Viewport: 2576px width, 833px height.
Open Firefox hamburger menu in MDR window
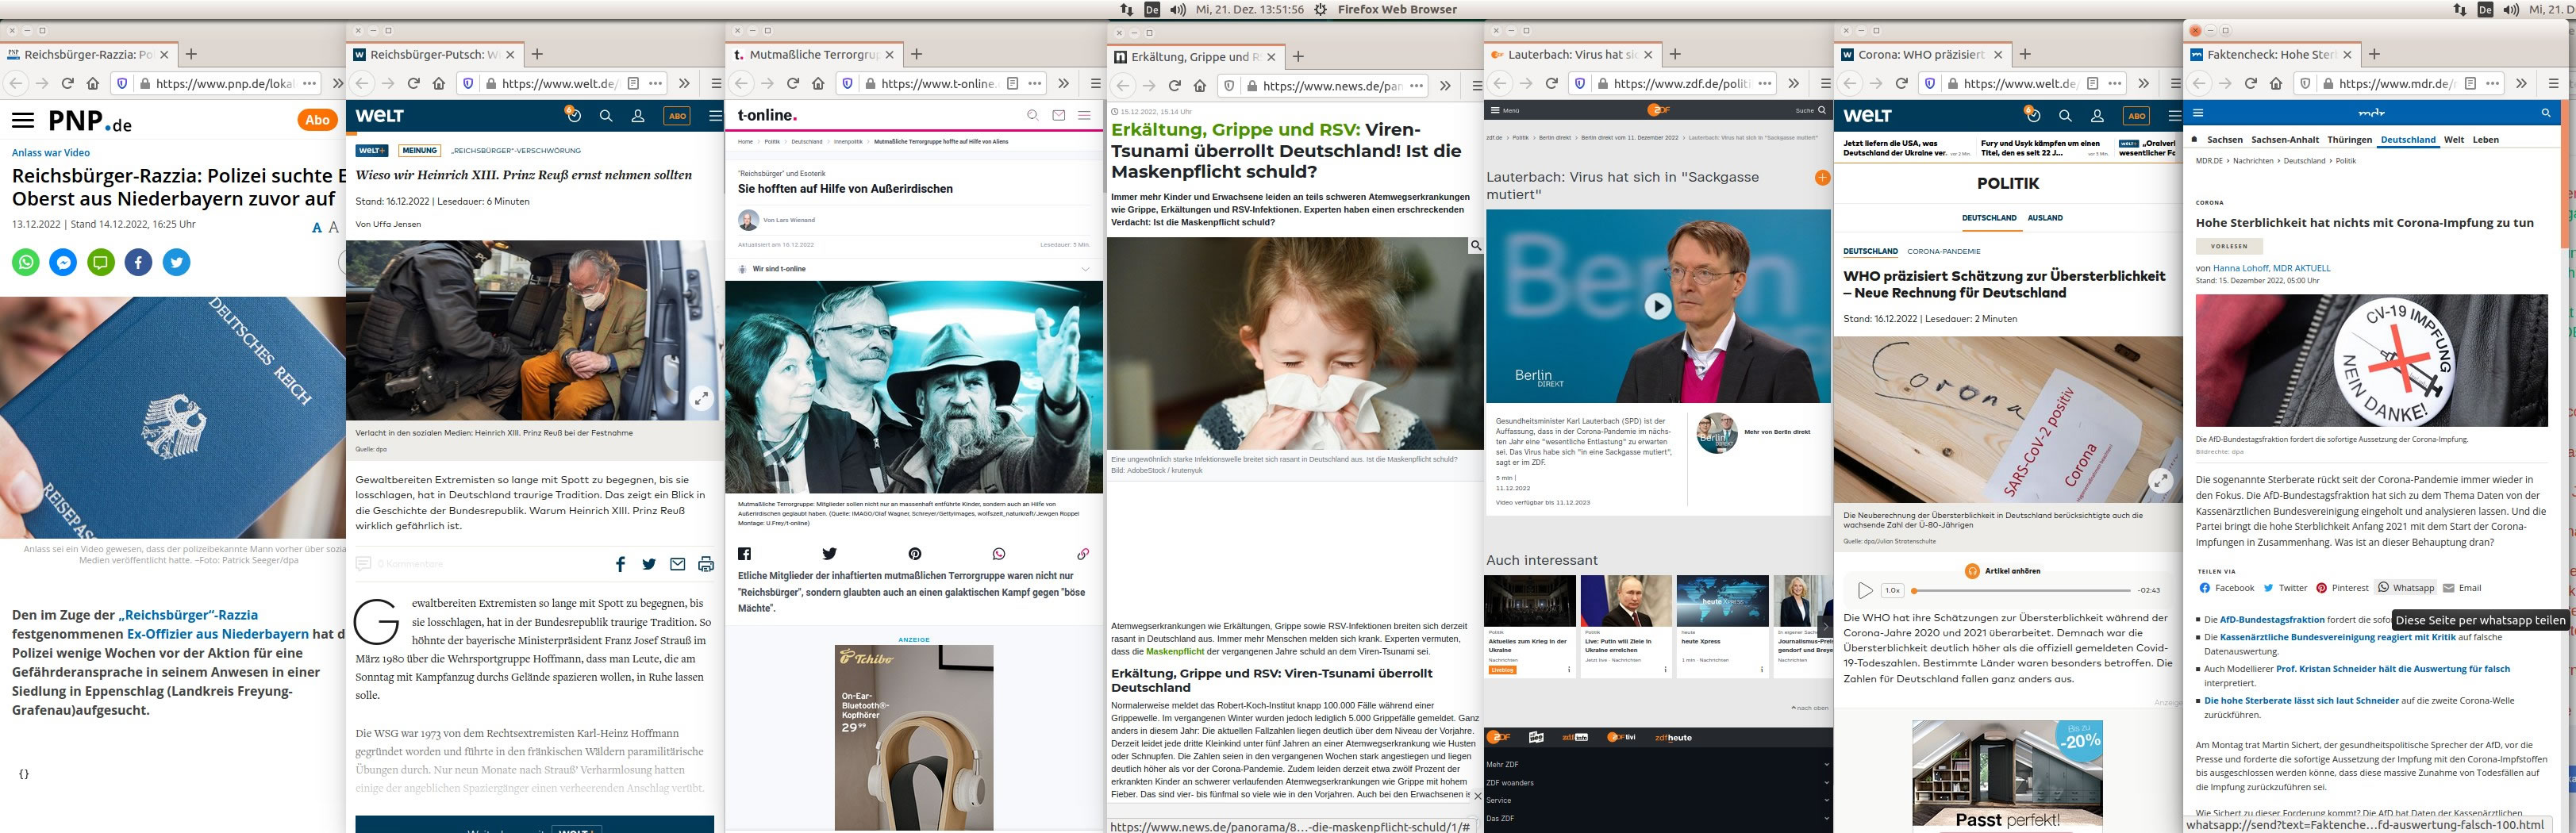2552,83
